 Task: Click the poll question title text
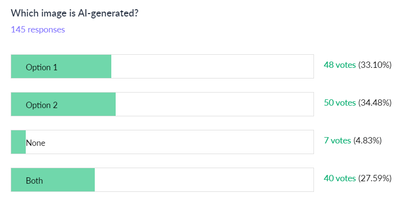pos(74,13)
